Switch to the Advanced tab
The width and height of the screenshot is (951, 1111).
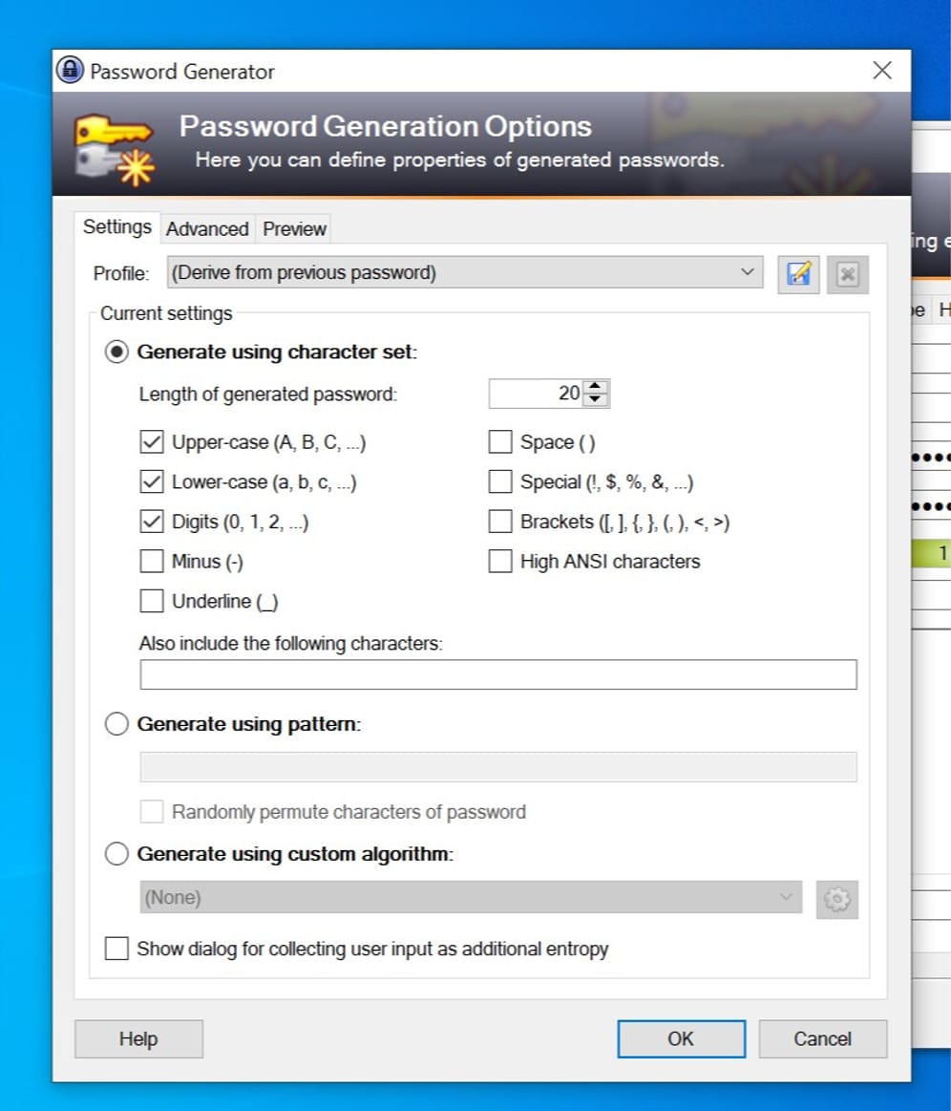207,229
